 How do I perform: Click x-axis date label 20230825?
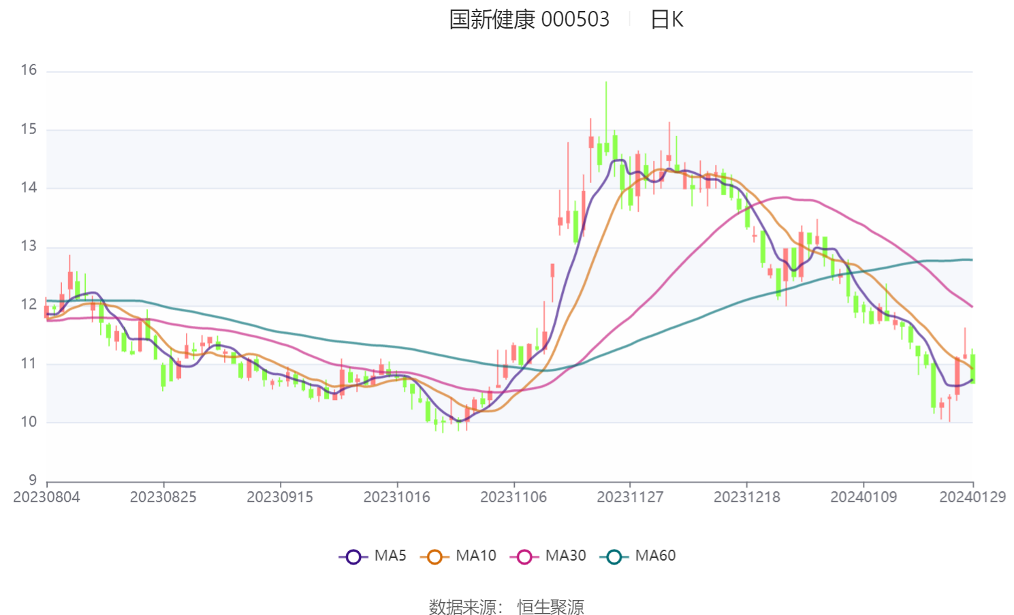(163, 497)
